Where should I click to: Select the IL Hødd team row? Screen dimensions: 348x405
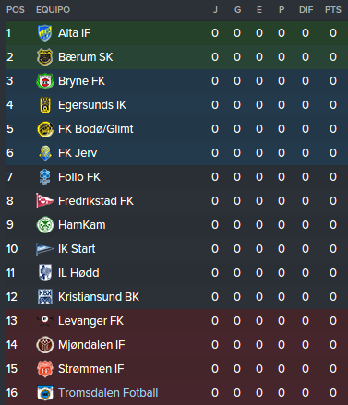coord(177,273)
